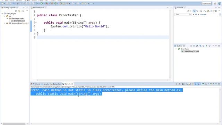Image resolution: width=222 pixels, height=125 pixels.
Task: Click the All working set link
Action: point(196,15)
